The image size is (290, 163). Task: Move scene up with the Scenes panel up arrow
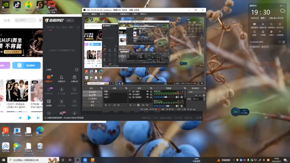(114, 105)
